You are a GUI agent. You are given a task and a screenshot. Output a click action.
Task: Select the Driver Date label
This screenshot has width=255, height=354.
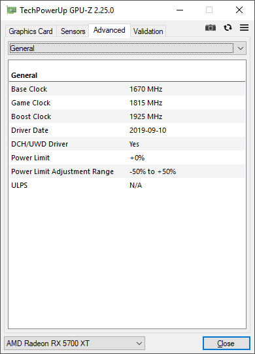point(29,130)
